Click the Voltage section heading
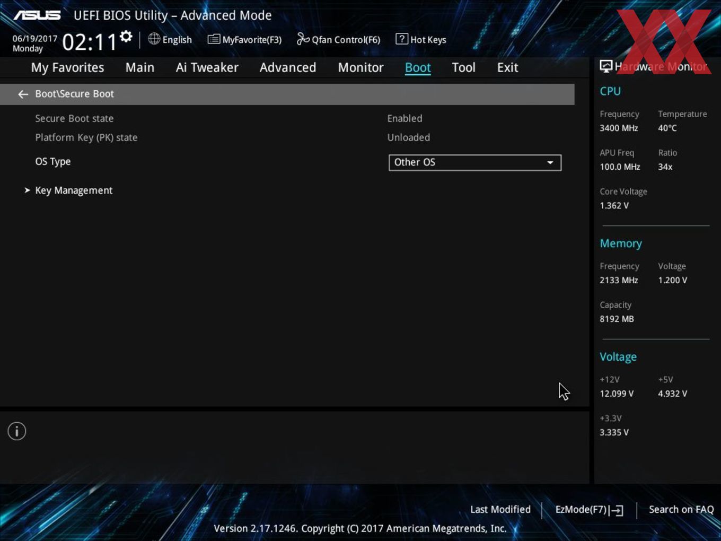 [618, 357]
